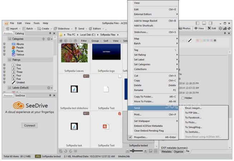Viewport: 234px width, 161px height.
Task: Toggle Easy-Select for rating Three
Action: [4, 72]
